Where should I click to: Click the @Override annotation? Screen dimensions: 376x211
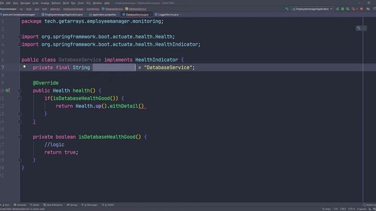click(x=46, y=83)
